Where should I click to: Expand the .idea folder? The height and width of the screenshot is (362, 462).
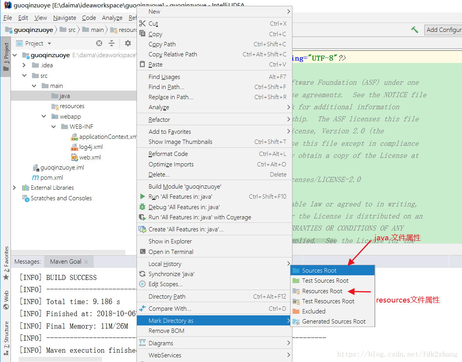(x=24, y=65)
